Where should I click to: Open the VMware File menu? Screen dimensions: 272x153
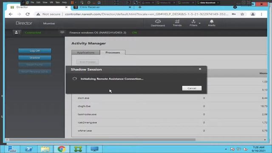pos(32,3)
